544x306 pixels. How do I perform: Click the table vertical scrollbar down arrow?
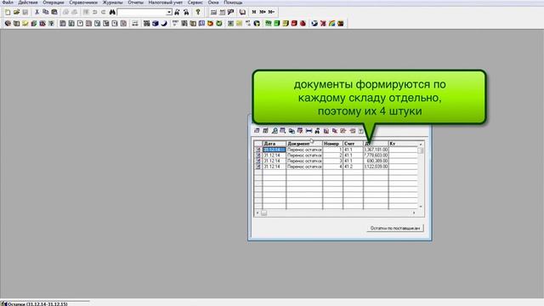[x=421, y=207]
